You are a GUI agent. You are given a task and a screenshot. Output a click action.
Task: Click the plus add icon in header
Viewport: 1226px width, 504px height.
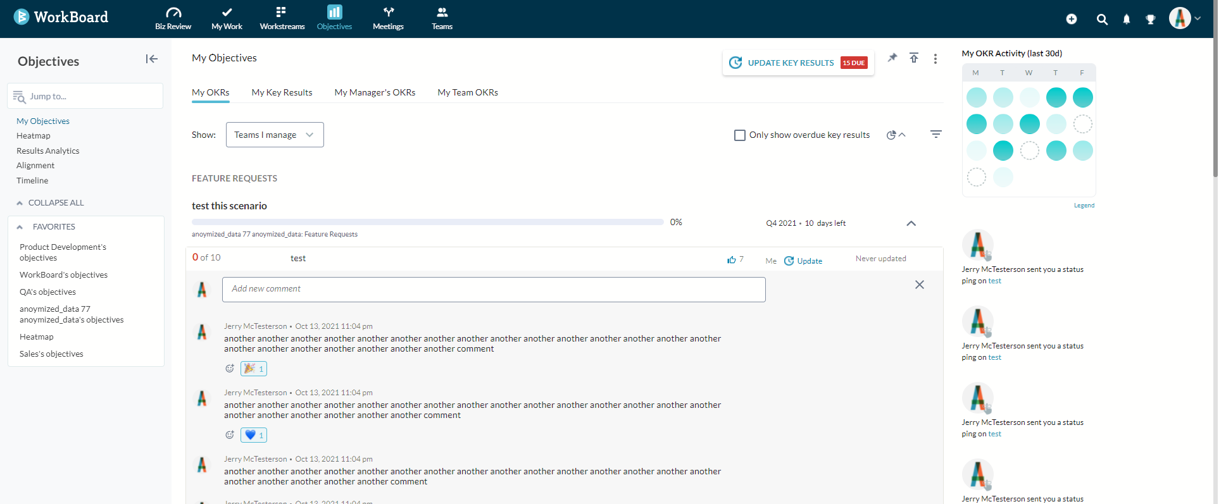(x=1071, y=19)
